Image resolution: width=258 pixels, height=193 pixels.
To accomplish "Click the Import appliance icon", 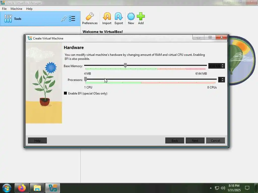I will pos(107,18).
